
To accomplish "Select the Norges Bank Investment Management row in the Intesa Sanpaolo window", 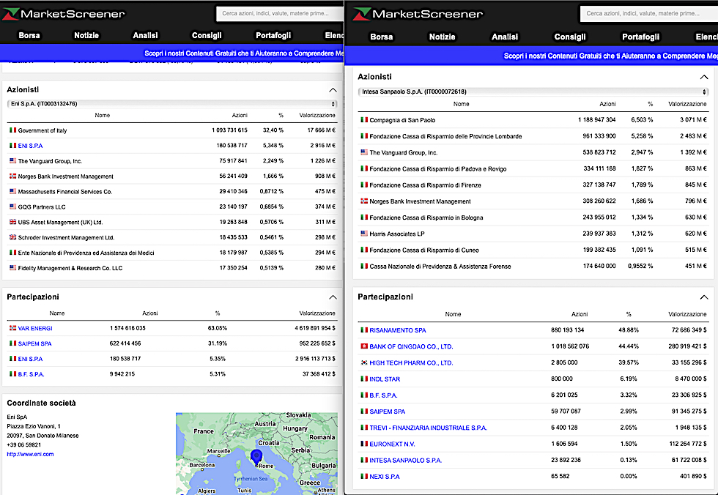I will [x=533, y=201].
